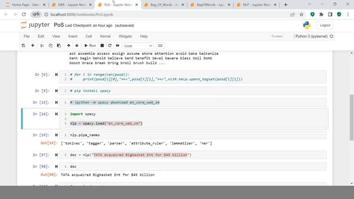
Task: Go forward using the browser forward arrow
Action: point(15,14)
